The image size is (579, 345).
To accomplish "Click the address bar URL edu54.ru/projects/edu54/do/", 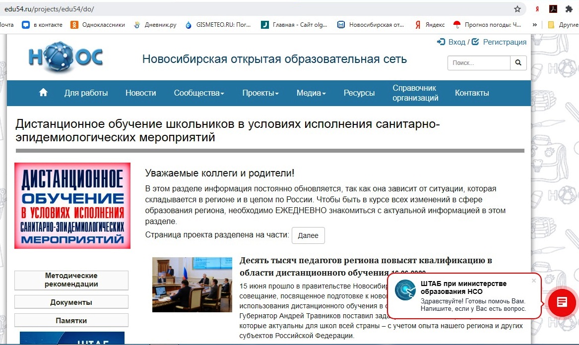I will [49, 9].
